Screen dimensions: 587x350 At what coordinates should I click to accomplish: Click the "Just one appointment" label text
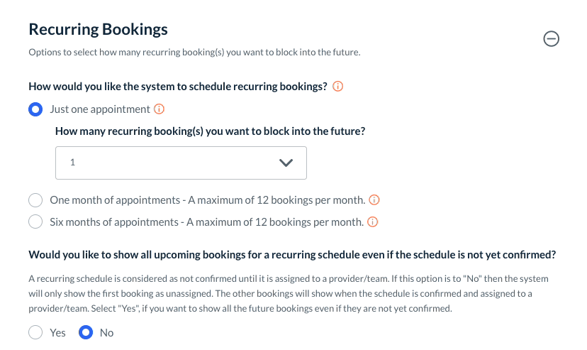100,109
